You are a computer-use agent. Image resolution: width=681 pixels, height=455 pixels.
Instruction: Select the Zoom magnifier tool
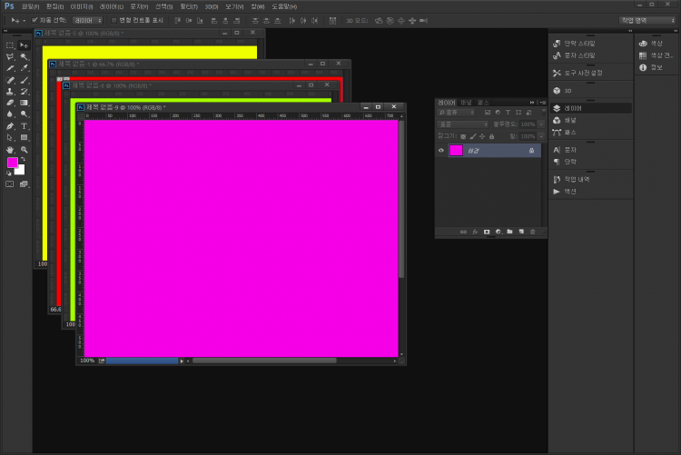(25, 150)
